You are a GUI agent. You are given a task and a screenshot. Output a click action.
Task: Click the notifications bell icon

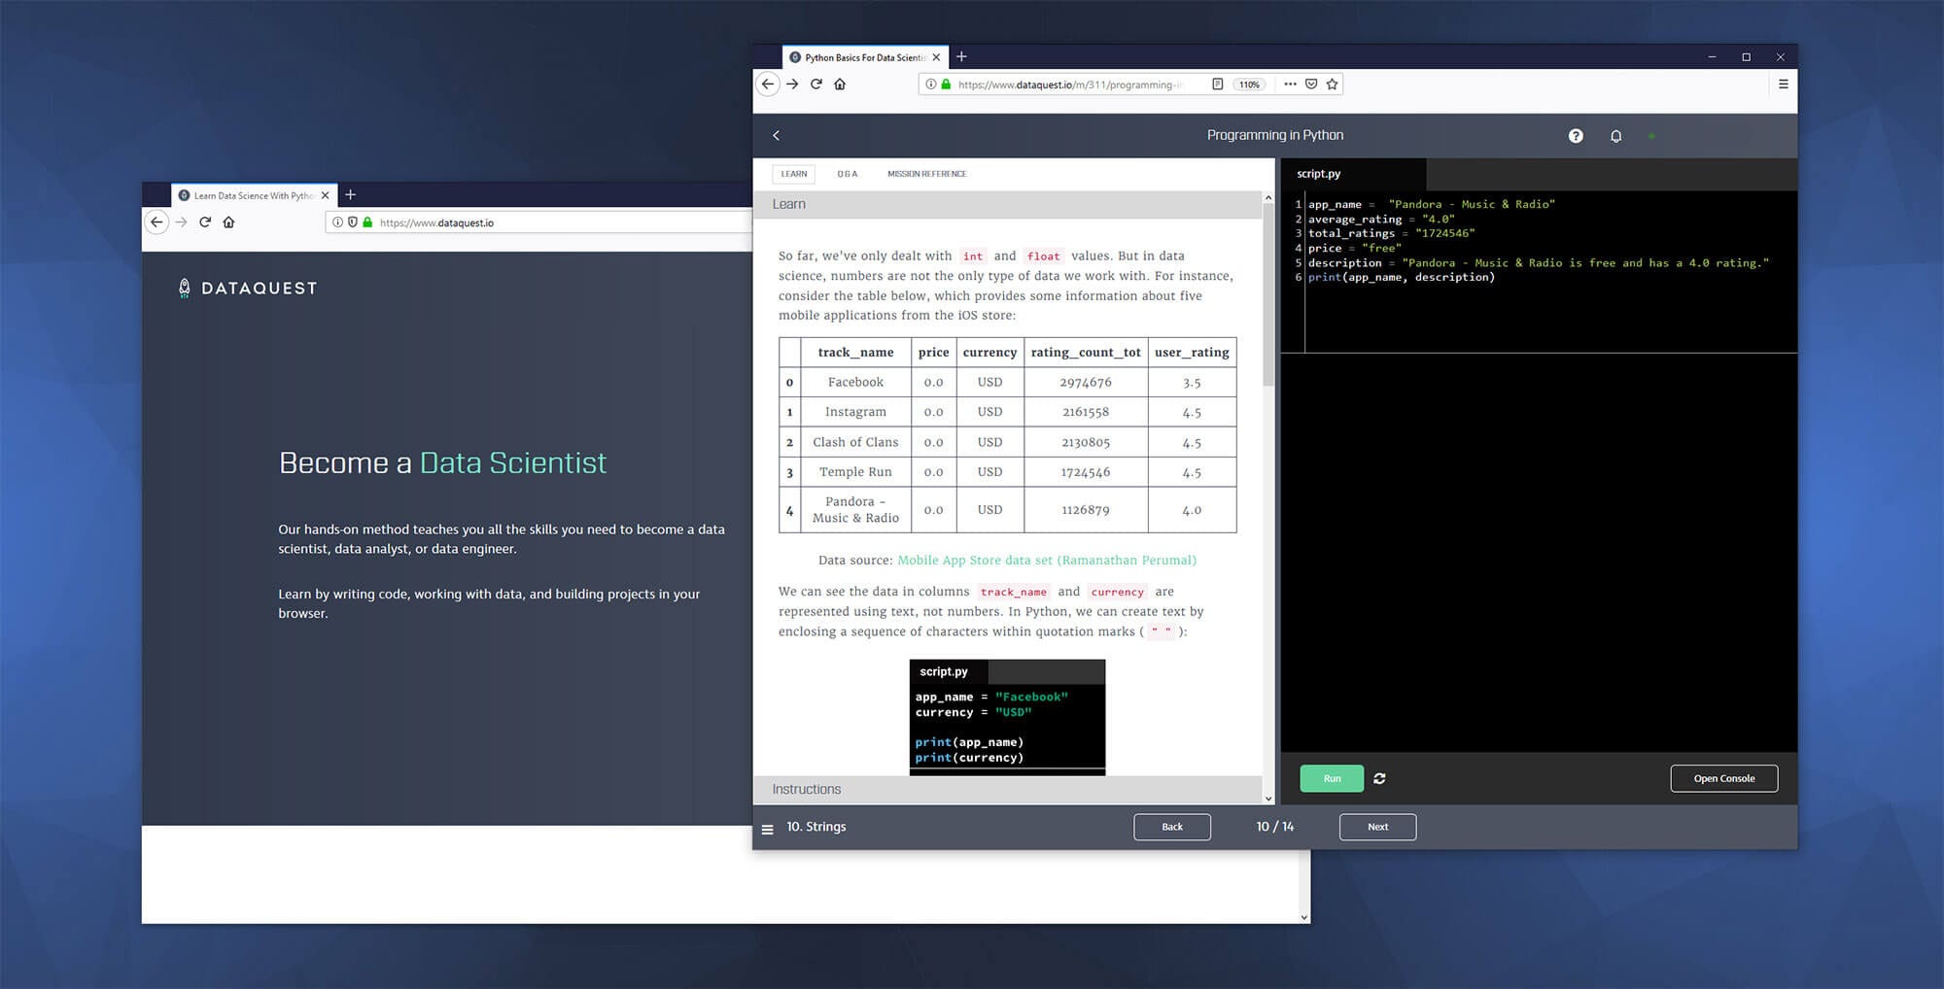click(1615, 136)
